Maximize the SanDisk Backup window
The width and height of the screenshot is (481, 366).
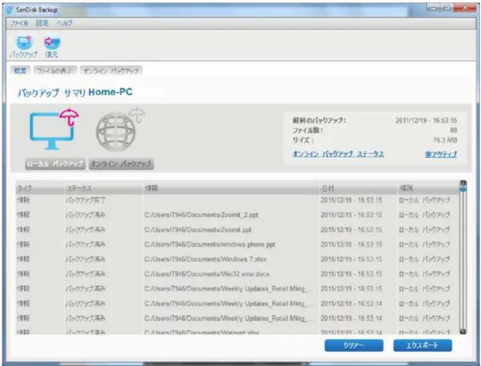[446, 8]
